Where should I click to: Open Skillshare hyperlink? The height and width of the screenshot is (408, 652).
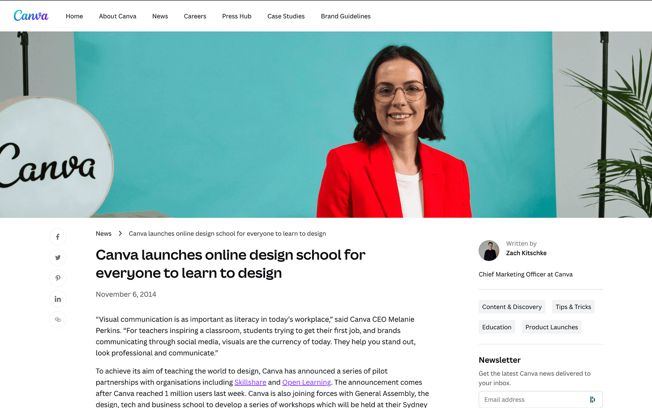pyautogui.click(x=250, y=382)
